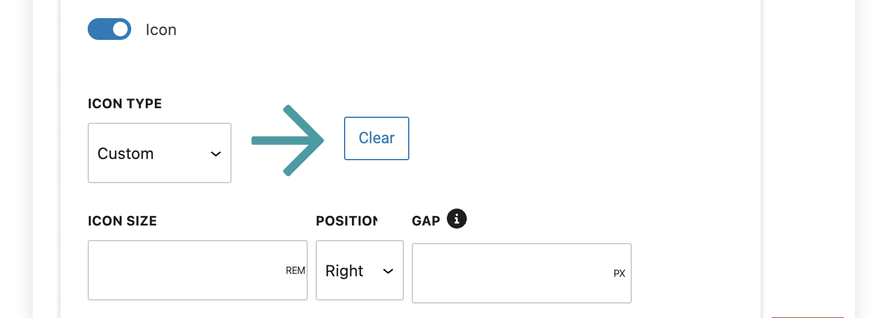Click the info icon beside Gap
Image resolution: width=884 pixels, height=318 pixels.
click(x=457, y=219)
